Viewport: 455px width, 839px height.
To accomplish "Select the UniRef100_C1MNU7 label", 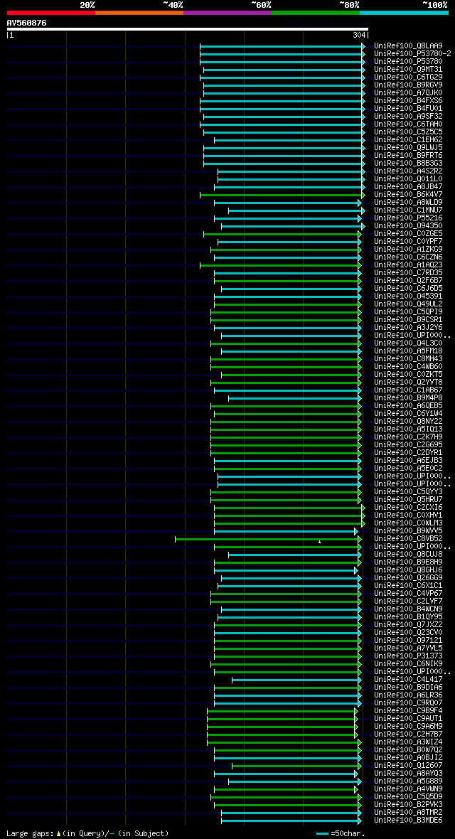I will click(x=408, y=210).
